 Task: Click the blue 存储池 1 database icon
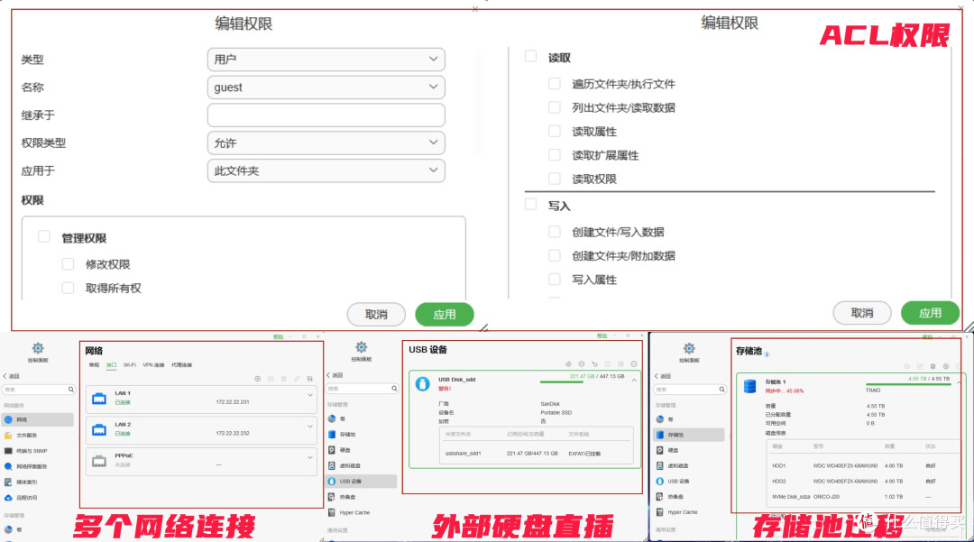click(749, 386)
